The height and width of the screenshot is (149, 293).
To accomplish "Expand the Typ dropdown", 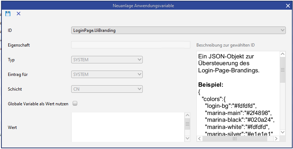I will coord(107,59).
